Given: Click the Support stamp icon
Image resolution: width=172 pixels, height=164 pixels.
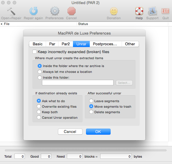Looking at the screenshot, I should coord(153,11).
